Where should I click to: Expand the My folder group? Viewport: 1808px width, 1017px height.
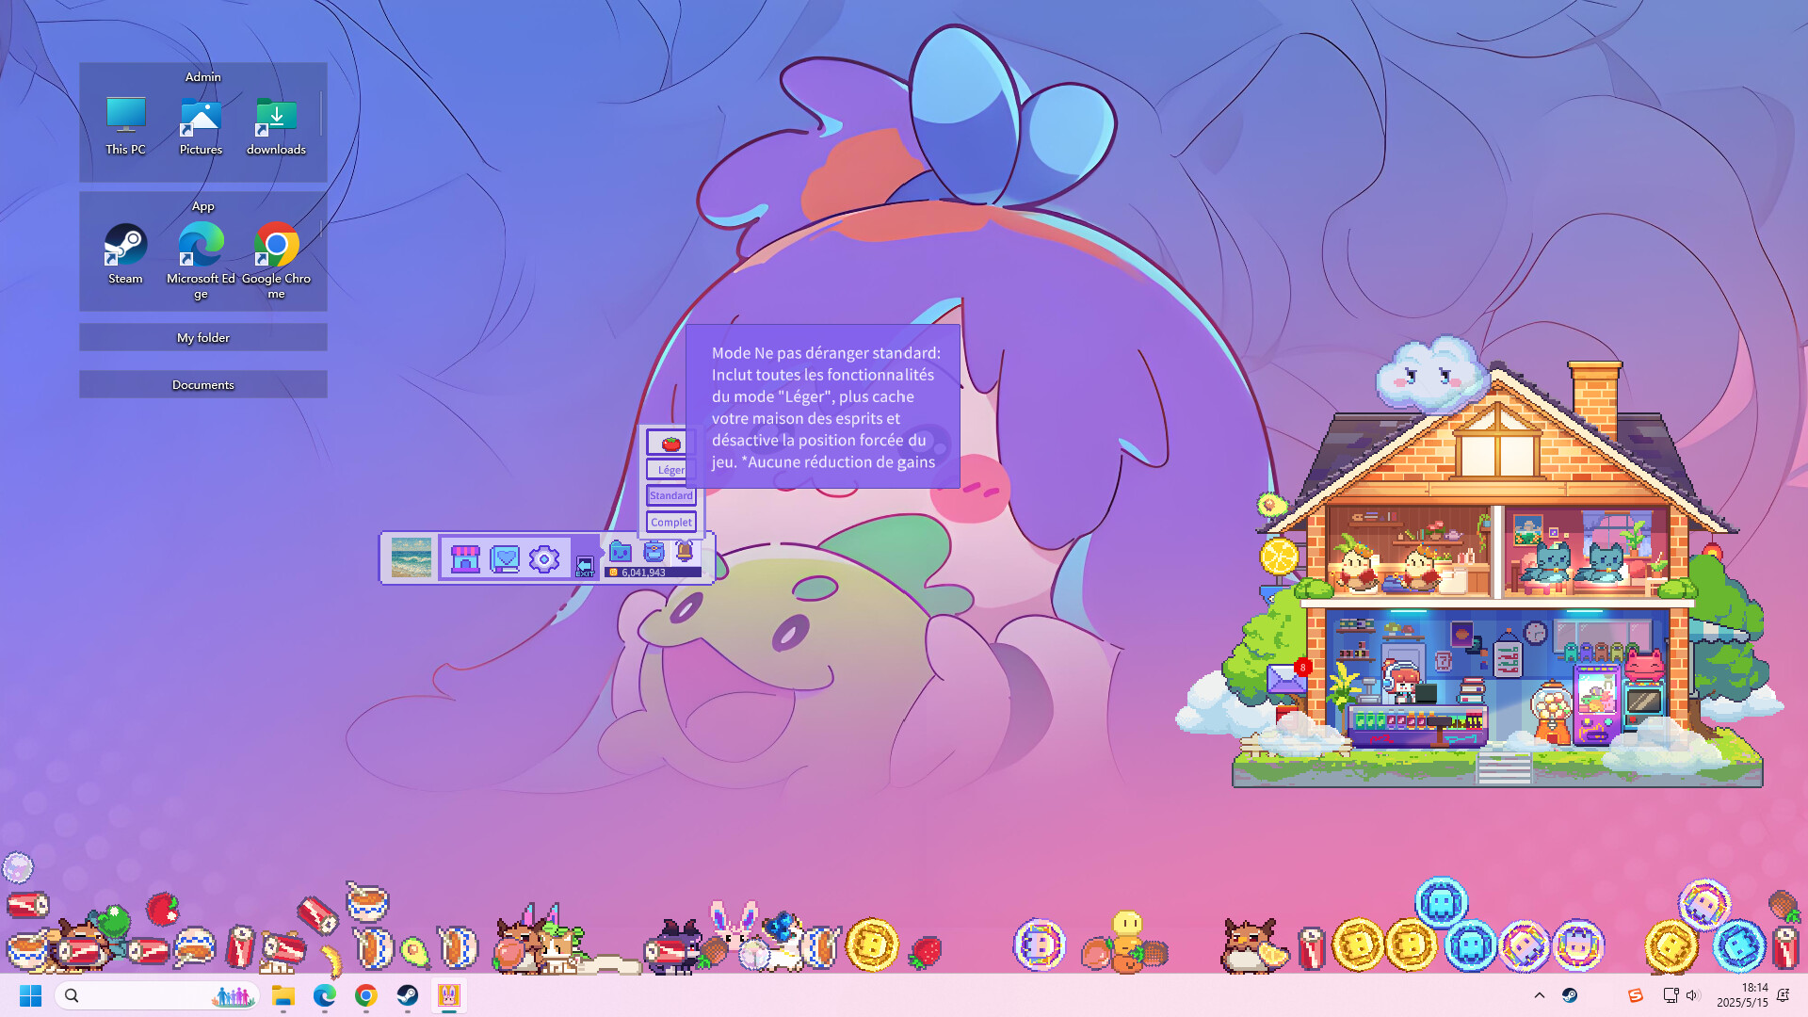click(x=203, y=338)
